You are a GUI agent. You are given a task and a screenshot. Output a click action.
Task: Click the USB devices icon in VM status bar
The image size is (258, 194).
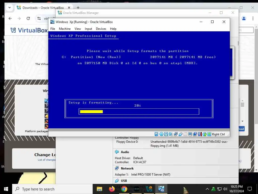tap(180, 134)
